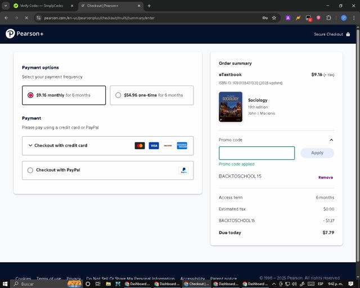Click the promo code input field
The image size is (360, 288).
click(256, 153)
